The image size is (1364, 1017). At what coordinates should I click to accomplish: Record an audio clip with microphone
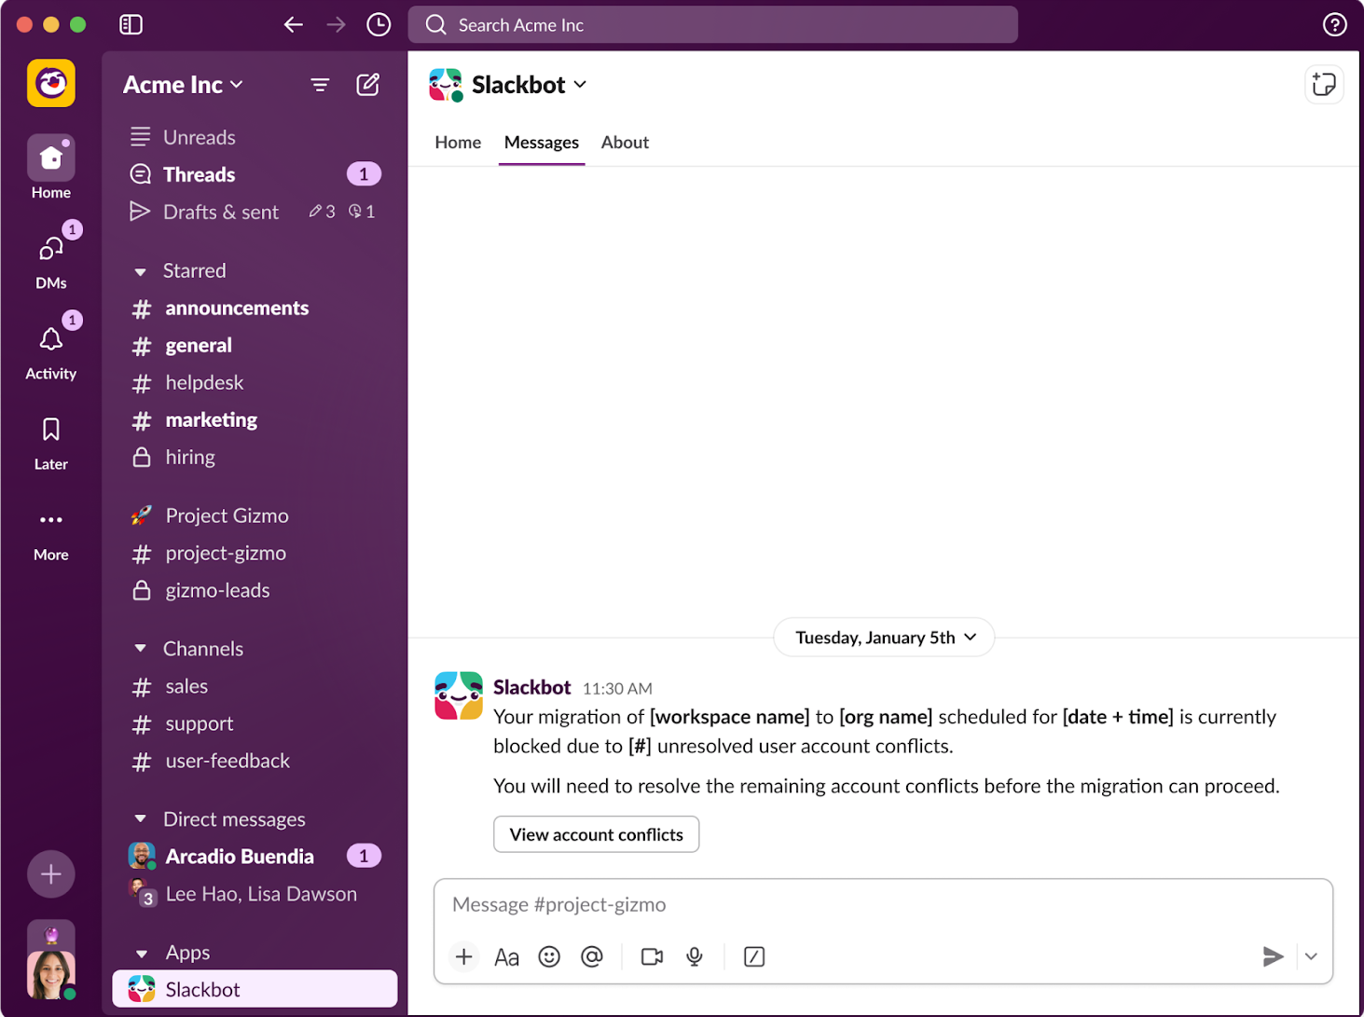tap(695, 956)
